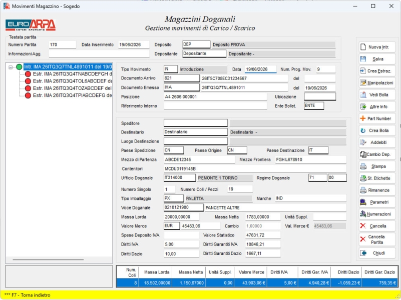Image resolution: width=401 pixels, height=300 pixels.
Task: Click the Parametri icon
Action: 363,202
